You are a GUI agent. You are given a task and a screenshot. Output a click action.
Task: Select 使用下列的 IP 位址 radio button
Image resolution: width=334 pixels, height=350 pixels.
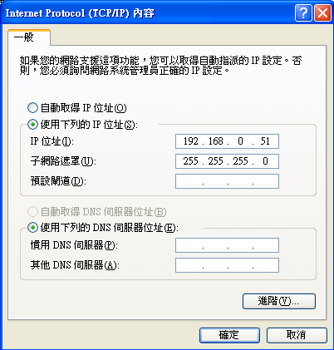[x=32, y=125]
